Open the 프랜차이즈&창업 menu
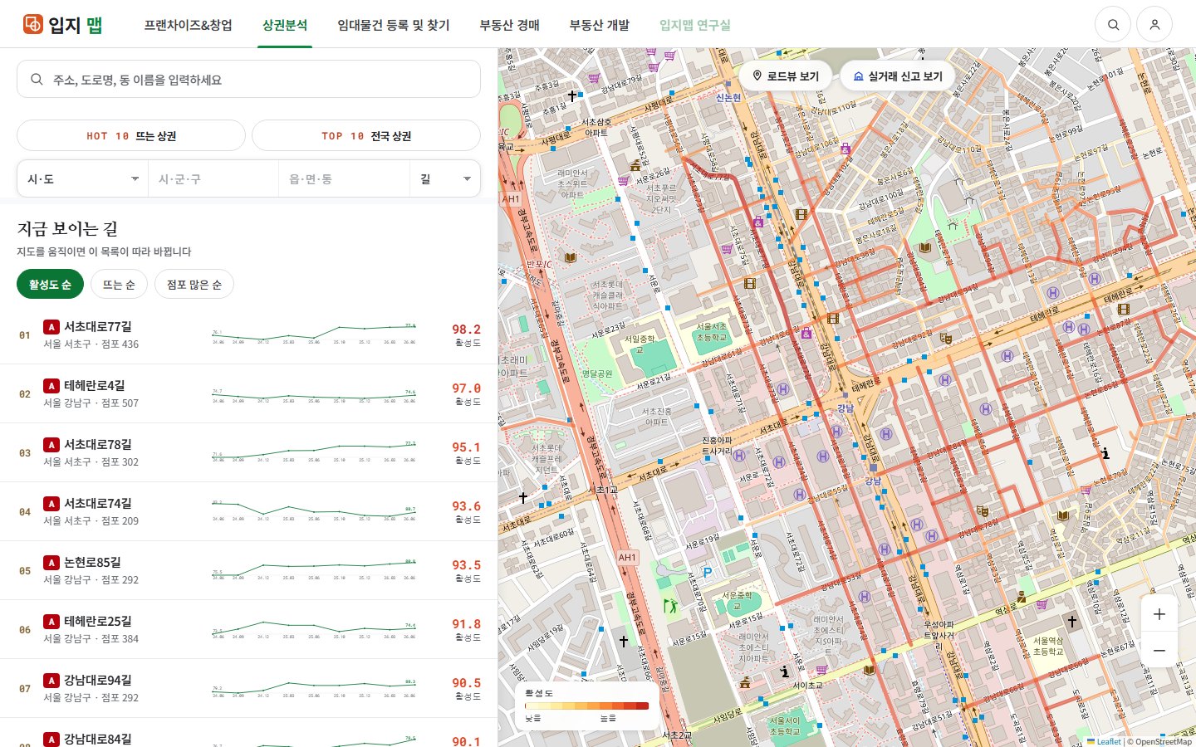The width and height of the screenshot is (1196, 747). point(188,25)
